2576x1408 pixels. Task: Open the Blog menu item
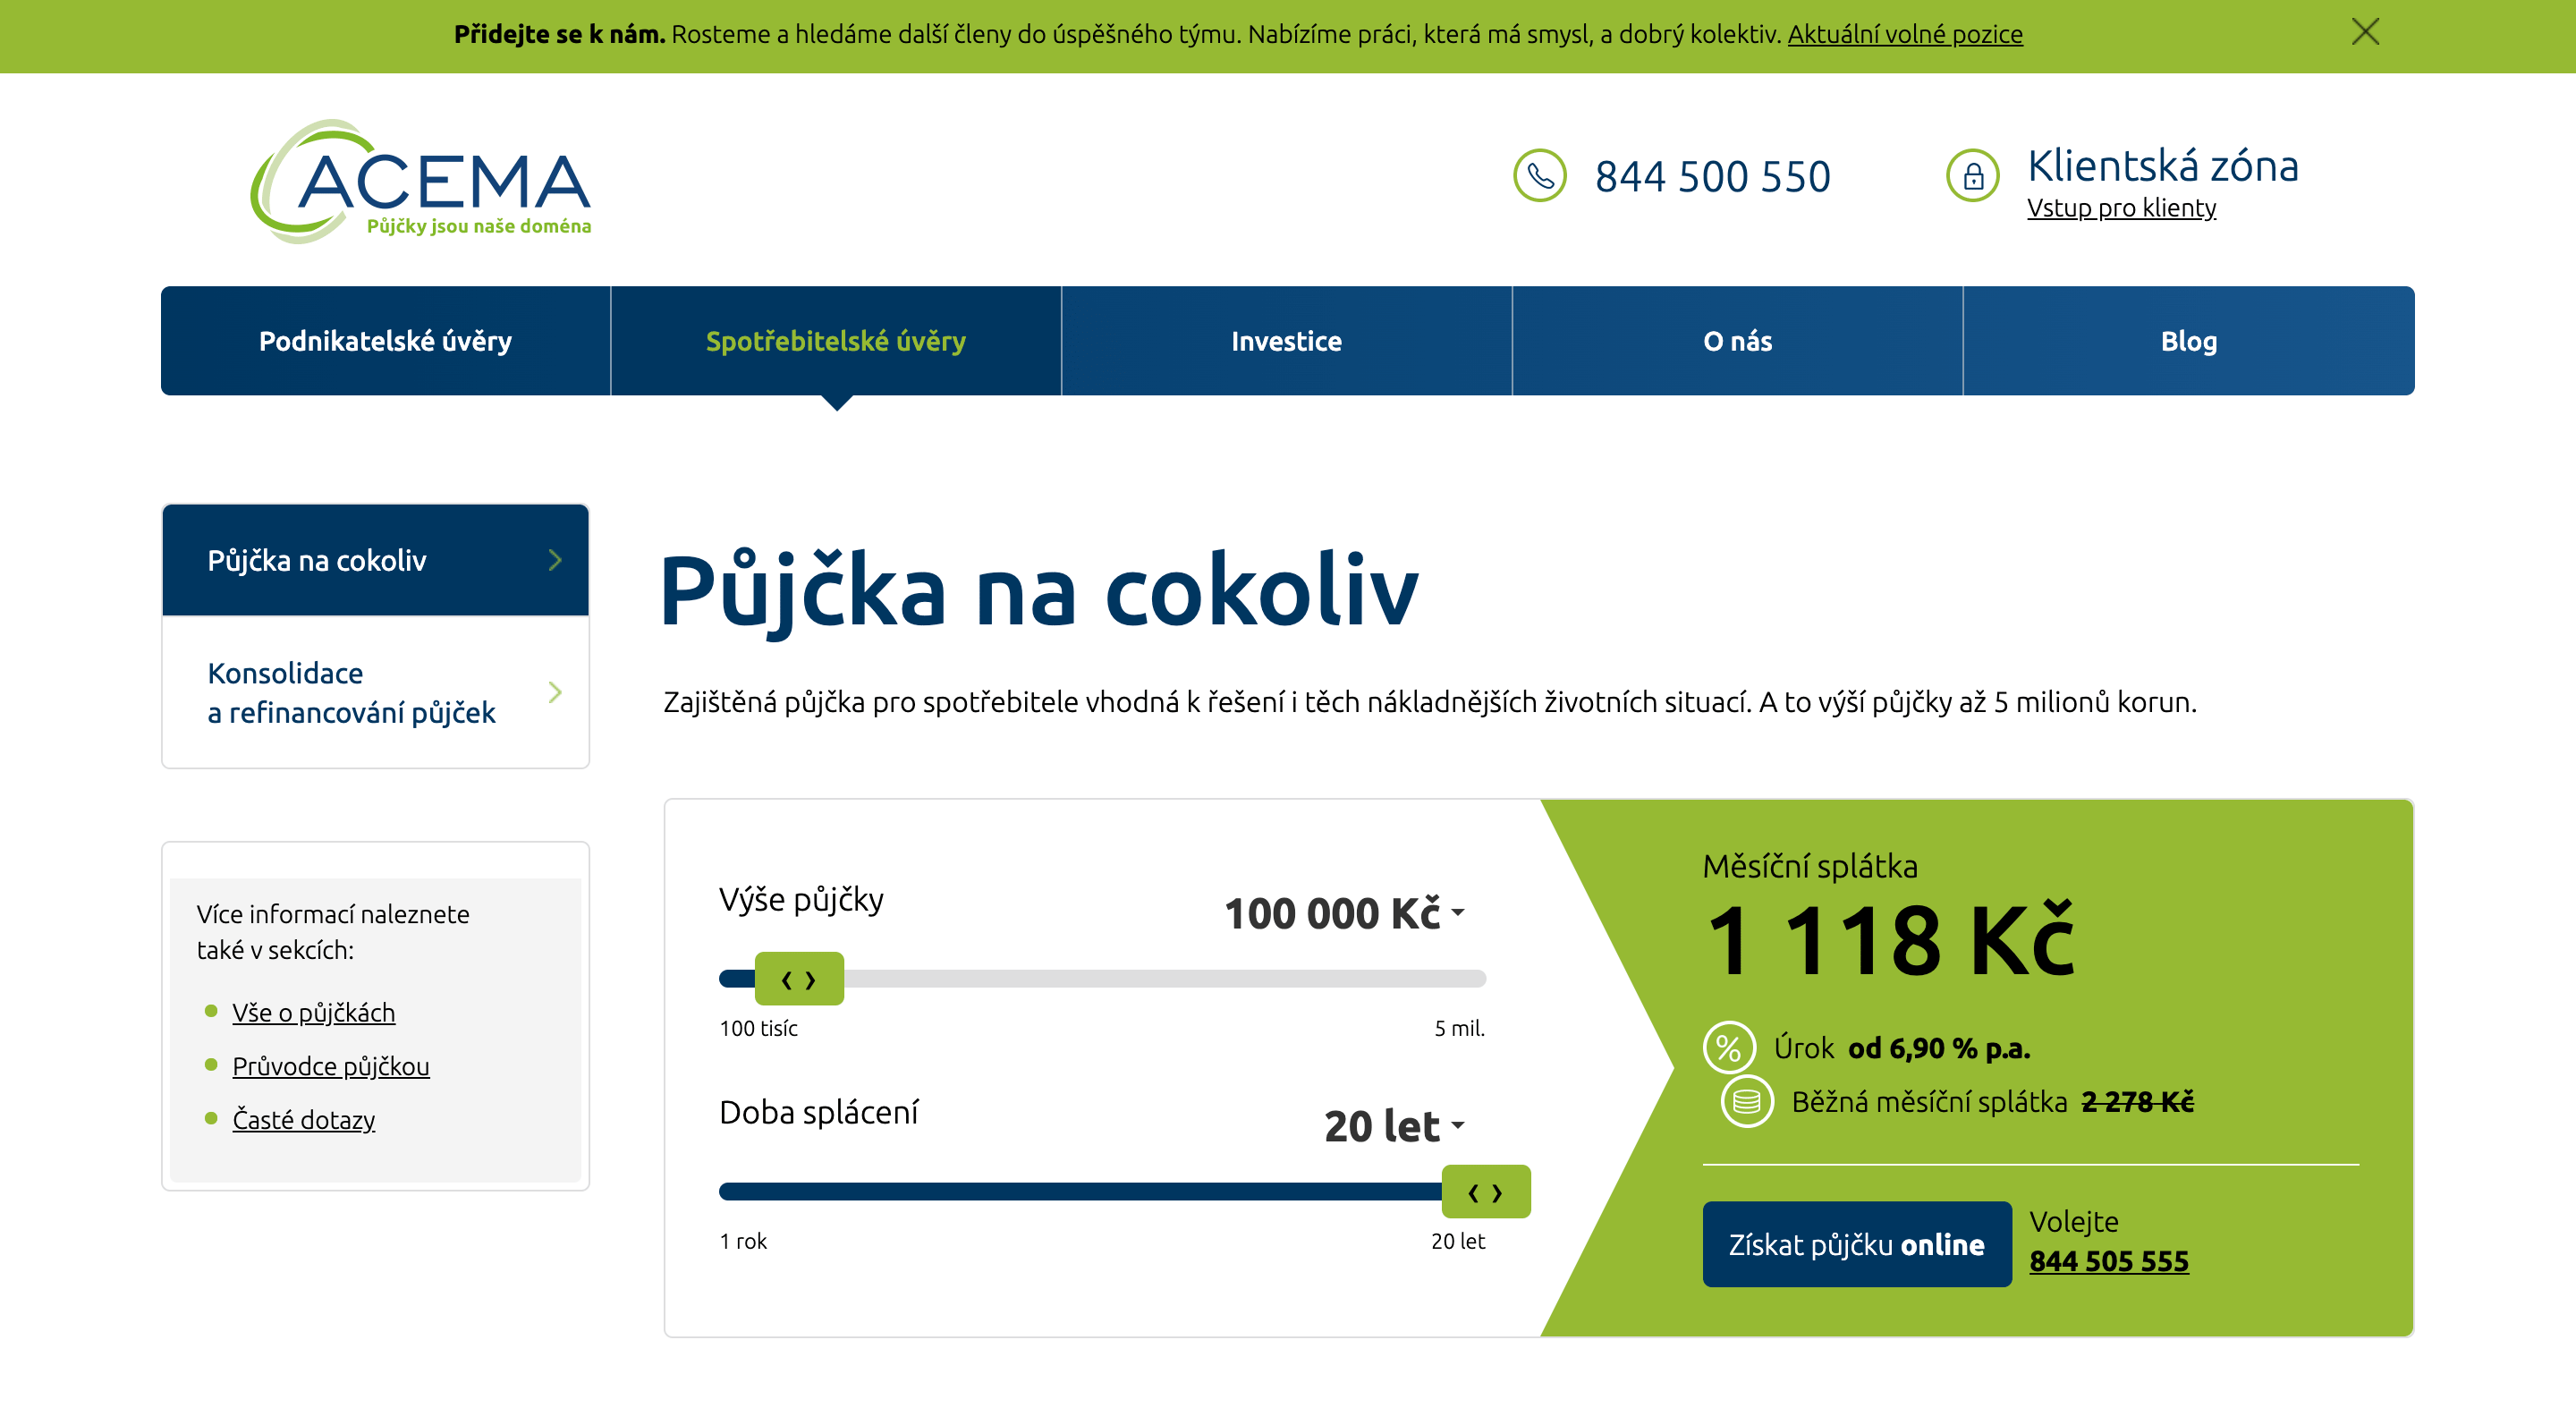point(2188,341)
